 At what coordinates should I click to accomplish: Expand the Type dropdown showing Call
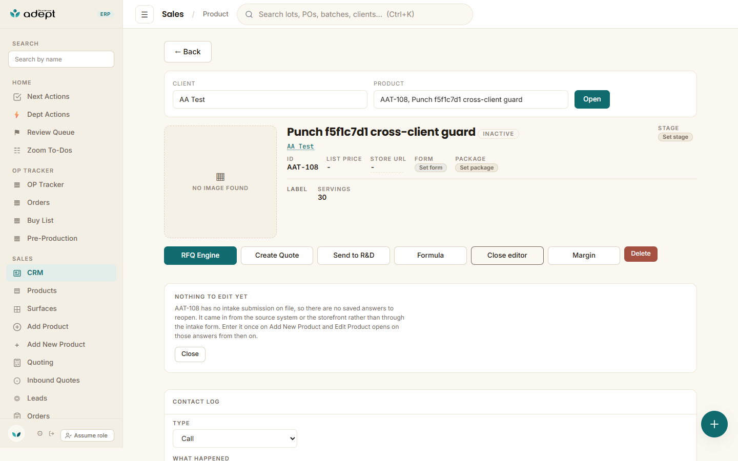(x=235, y=438)
